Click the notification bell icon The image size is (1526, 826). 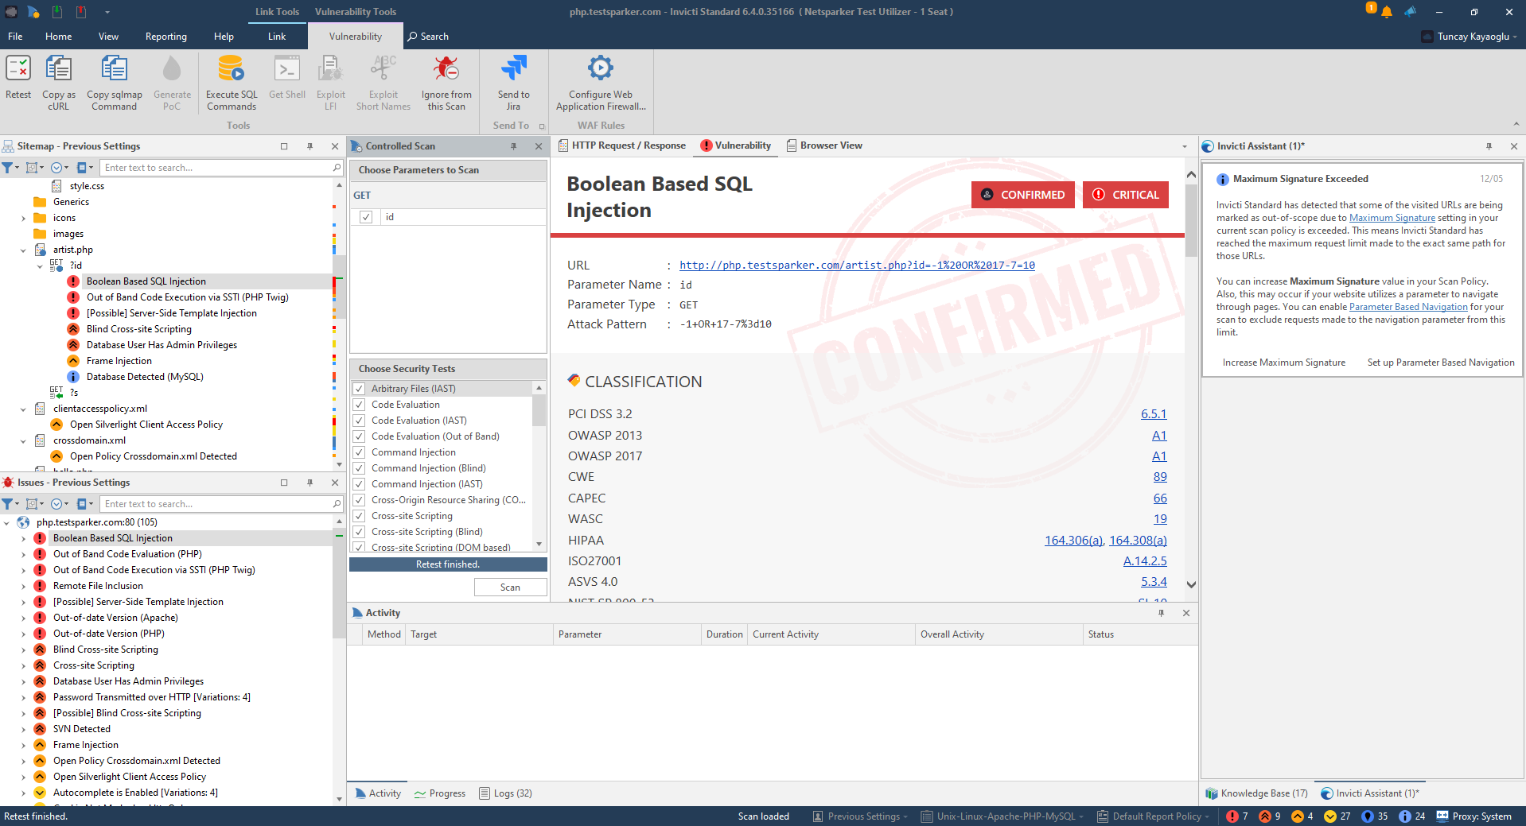click(1387, 12)
